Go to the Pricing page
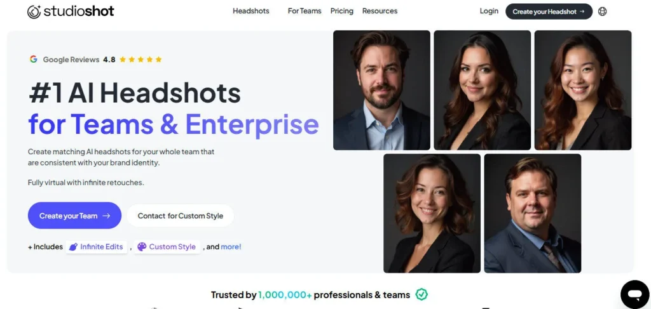The image size is (651, 309). coord(341,11)
